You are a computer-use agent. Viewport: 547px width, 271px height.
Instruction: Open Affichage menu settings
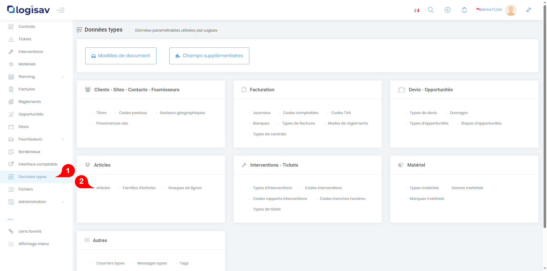(33, 244)
